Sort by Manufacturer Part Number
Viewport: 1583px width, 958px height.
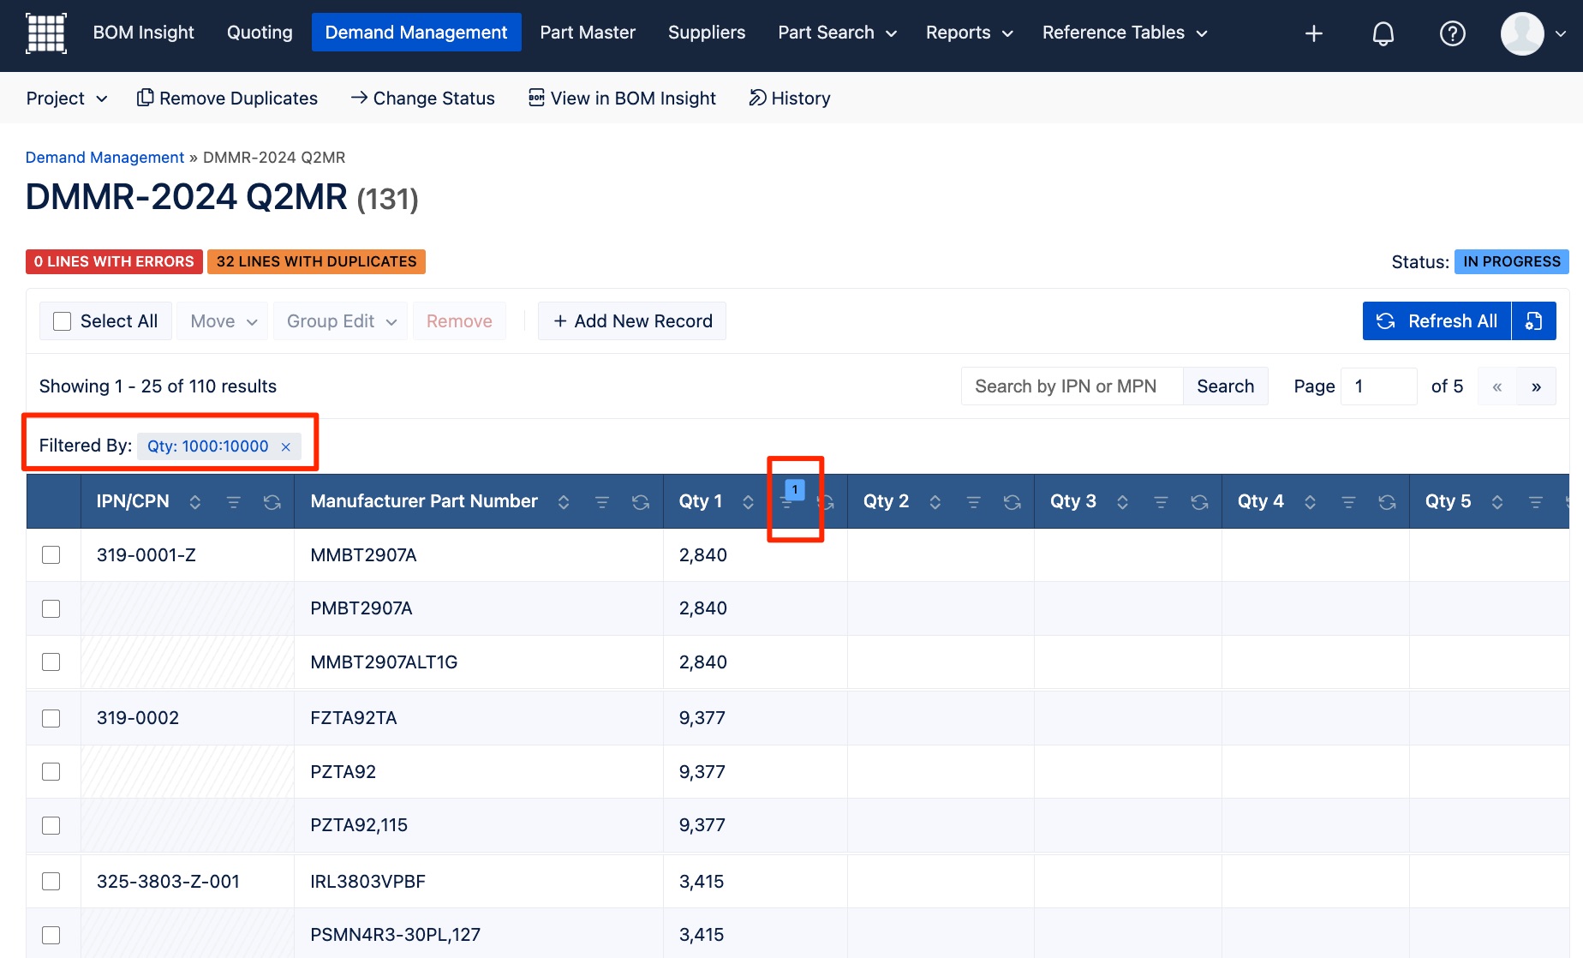pos(564,502)
